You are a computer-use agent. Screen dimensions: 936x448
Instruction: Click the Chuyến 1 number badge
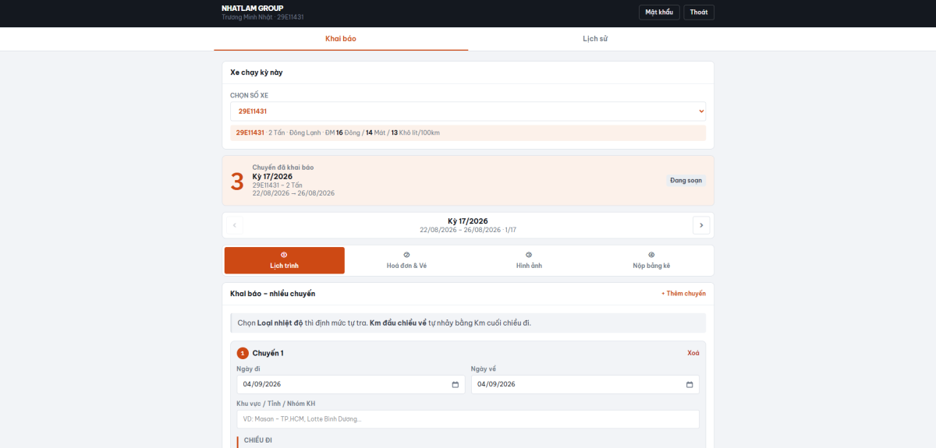243,353
